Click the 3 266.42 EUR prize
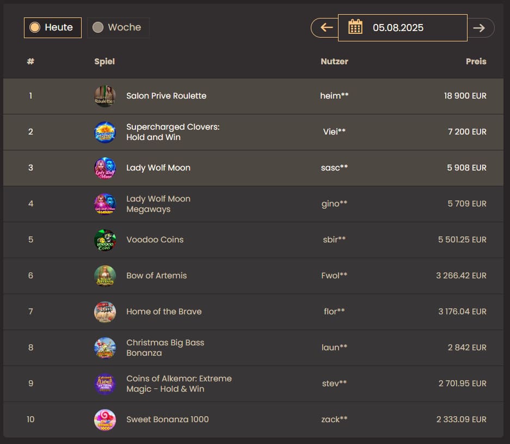This screenshot has width=510, height=444. pos(461,275)
